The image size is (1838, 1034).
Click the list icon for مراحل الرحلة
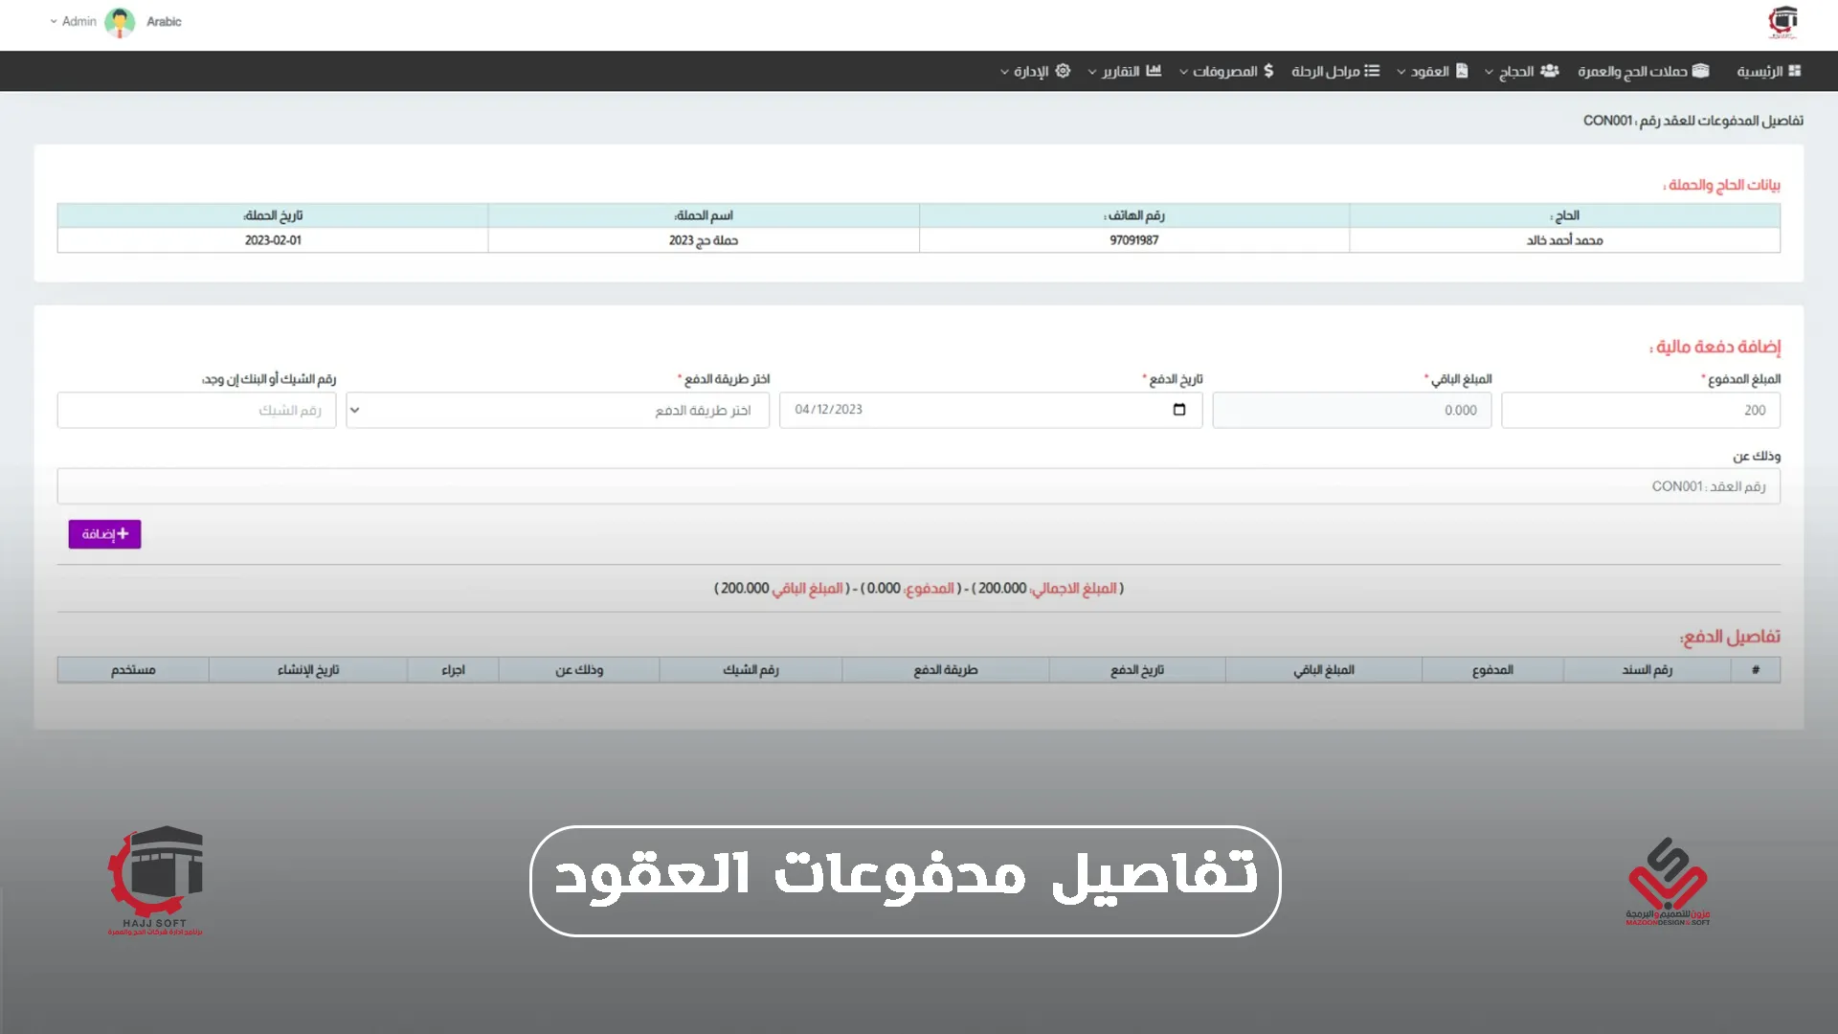(1372, 71)
